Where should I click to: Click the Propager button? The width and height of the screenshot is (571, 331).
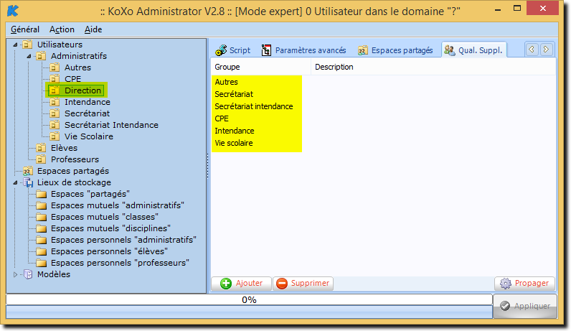pyautogui.click(x=524, y=283)
